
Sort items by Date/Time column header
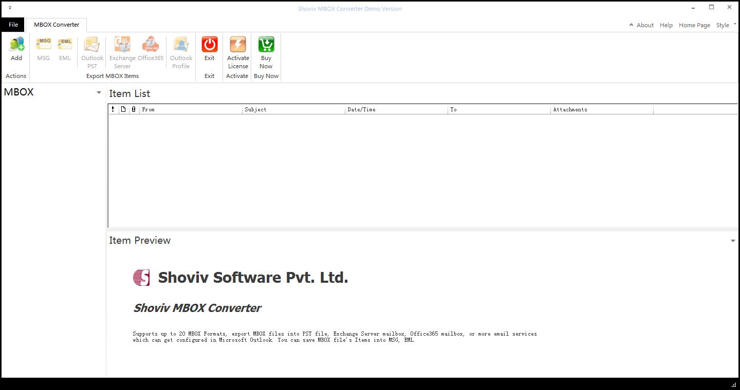point(396,109)
